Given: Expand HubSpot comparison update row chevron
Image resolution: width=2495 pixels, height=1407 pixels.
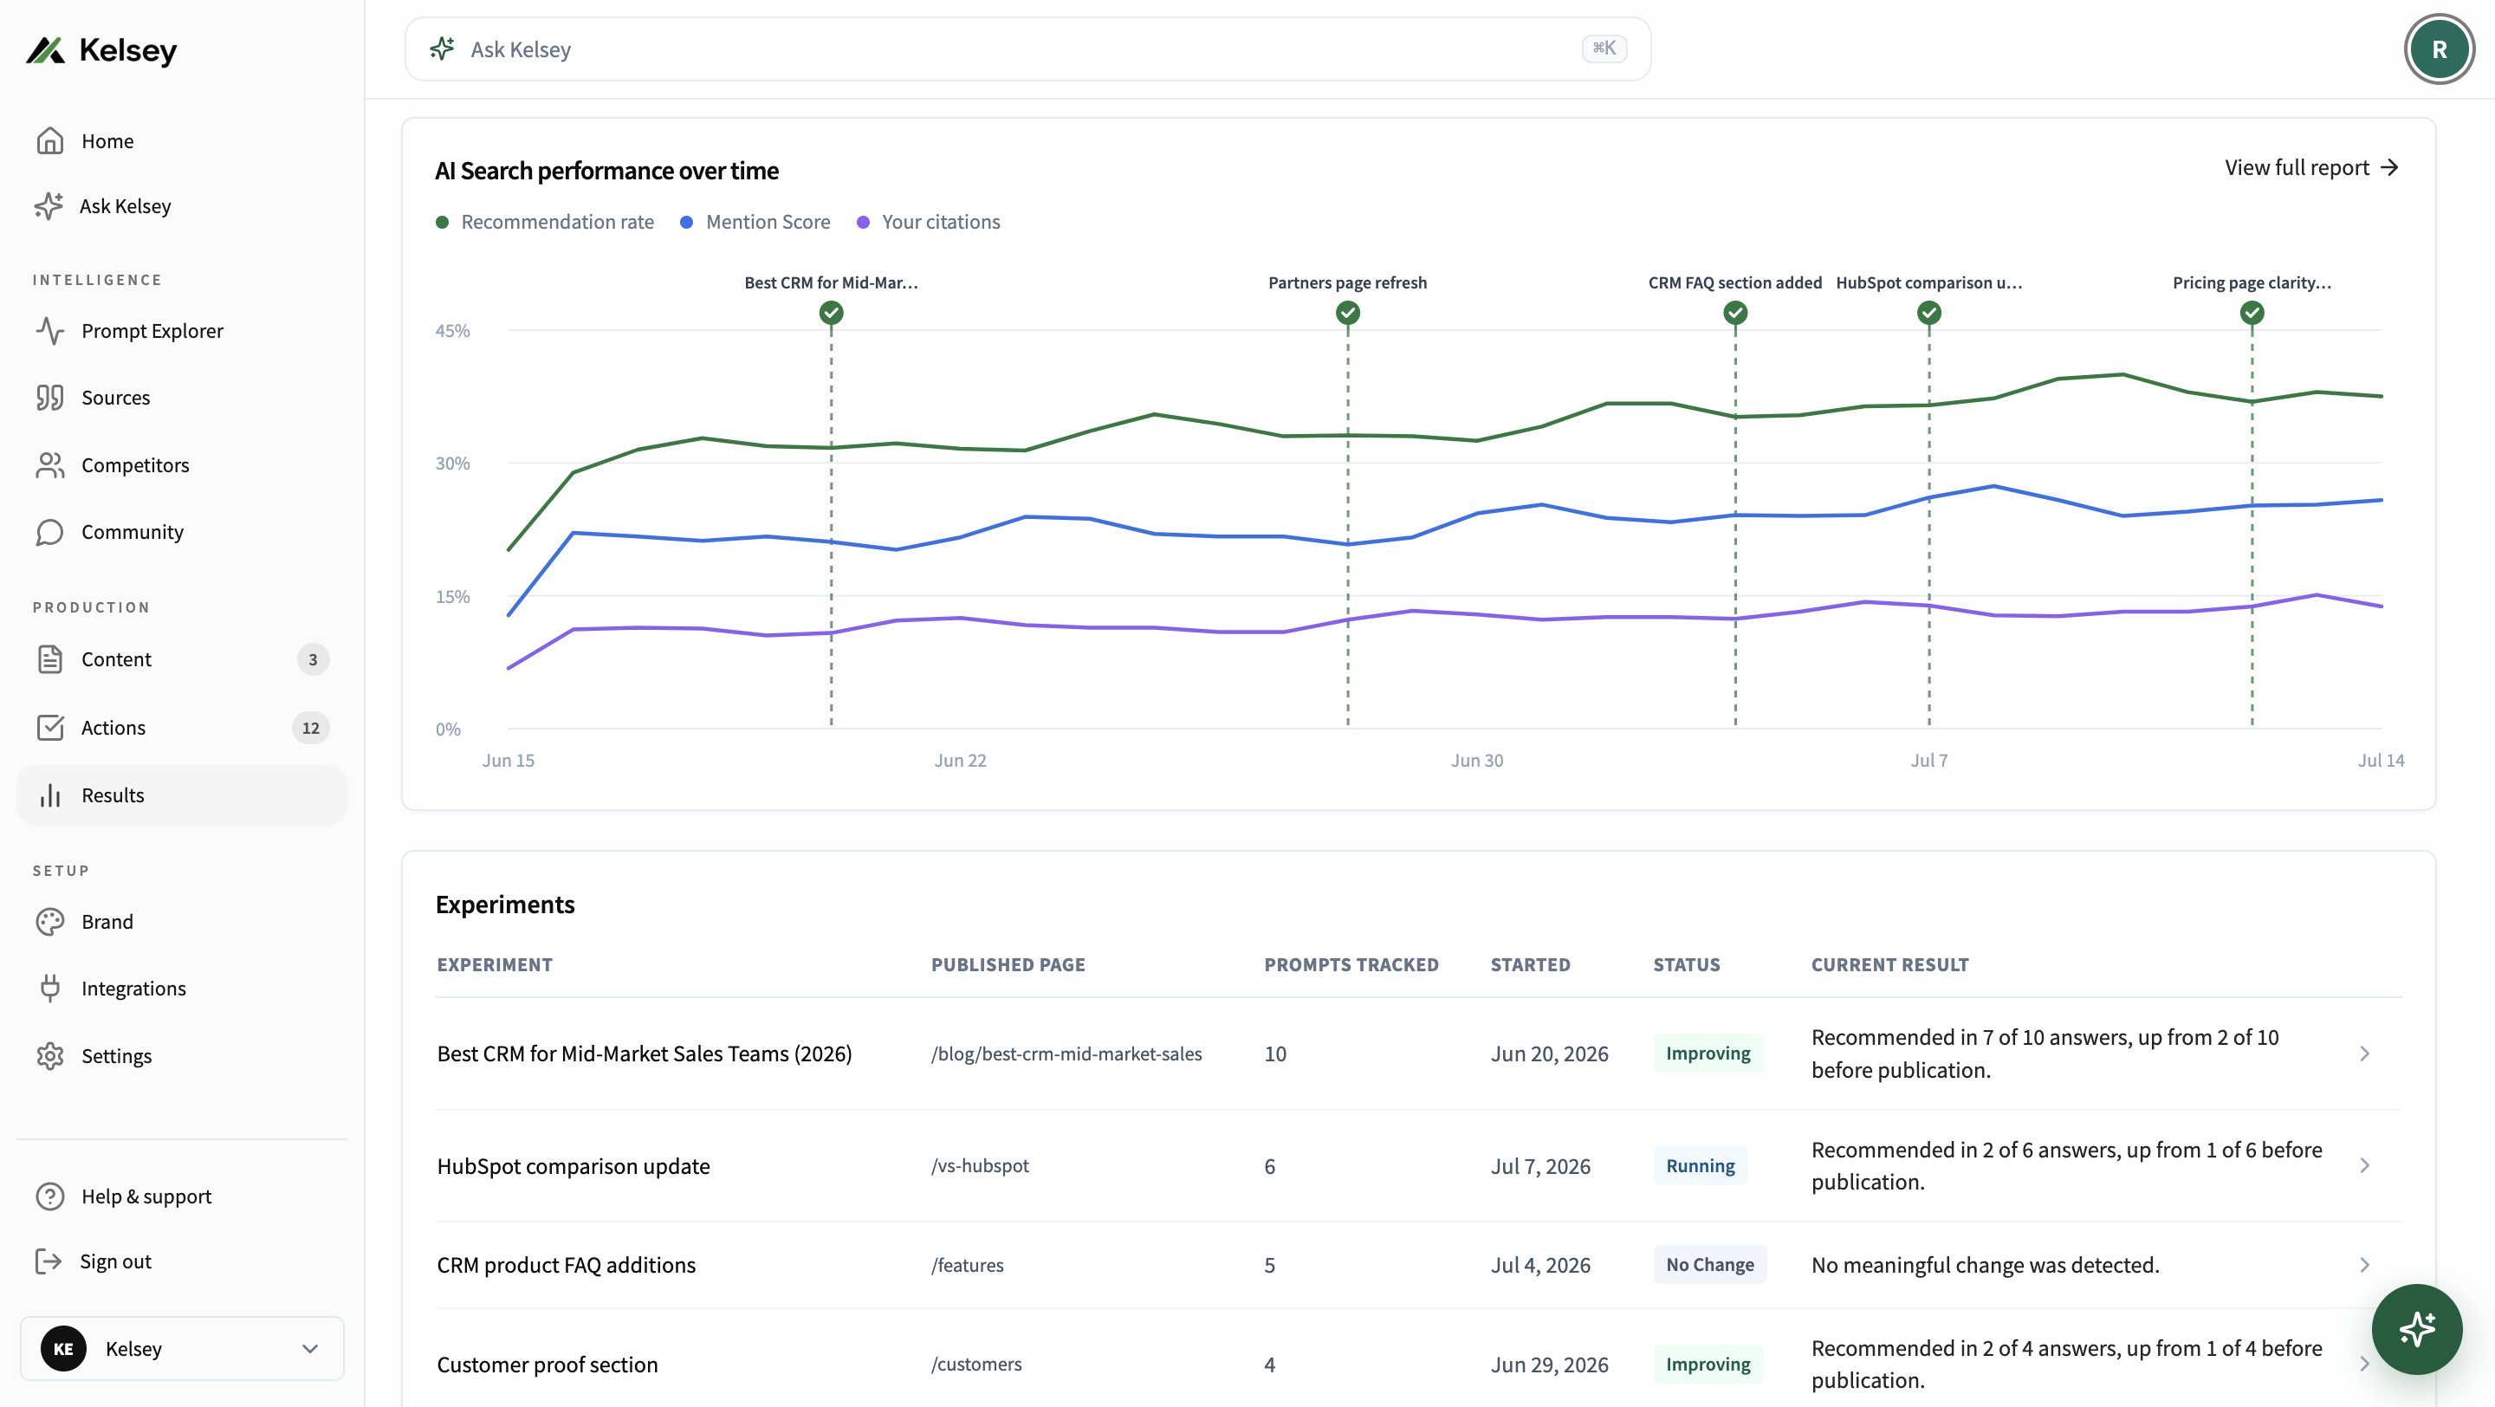Looking at the screenshot, I should (2364, 1166).
